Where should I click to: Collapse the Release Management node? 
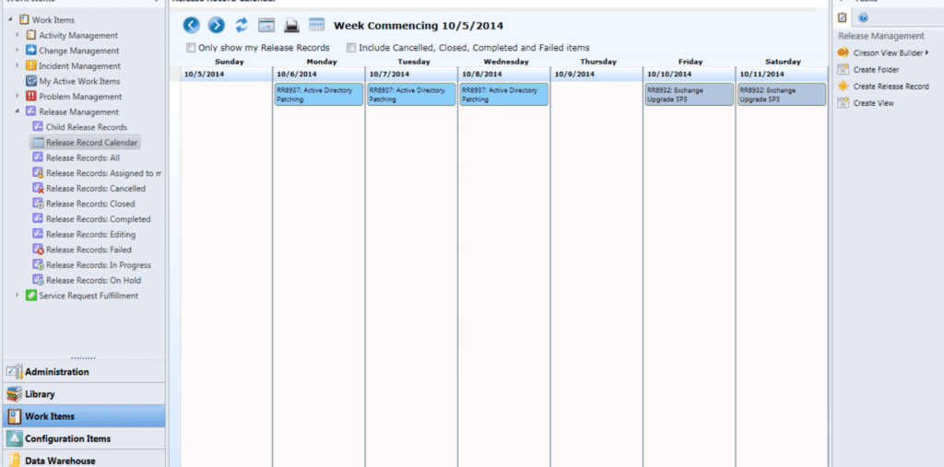18,111
